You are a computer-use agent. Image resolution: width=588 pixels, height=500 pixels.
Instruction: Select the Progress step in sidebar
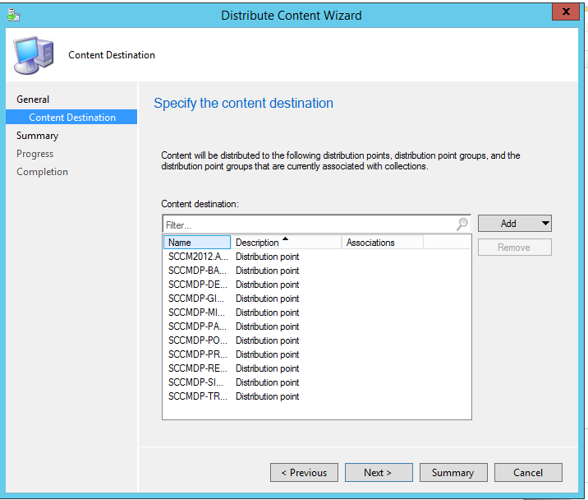(x=34, y=154)
